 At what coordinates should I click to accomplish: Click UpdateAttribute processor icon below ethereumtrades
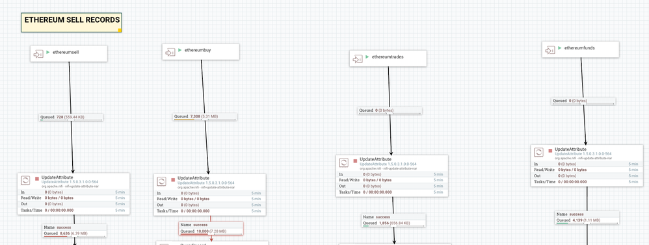point(344,162)
